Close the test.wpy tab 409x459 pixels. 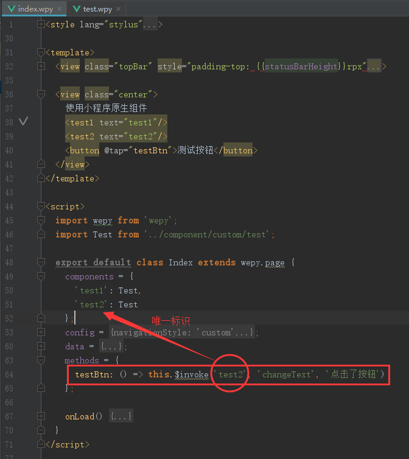[x=118, y=9]
